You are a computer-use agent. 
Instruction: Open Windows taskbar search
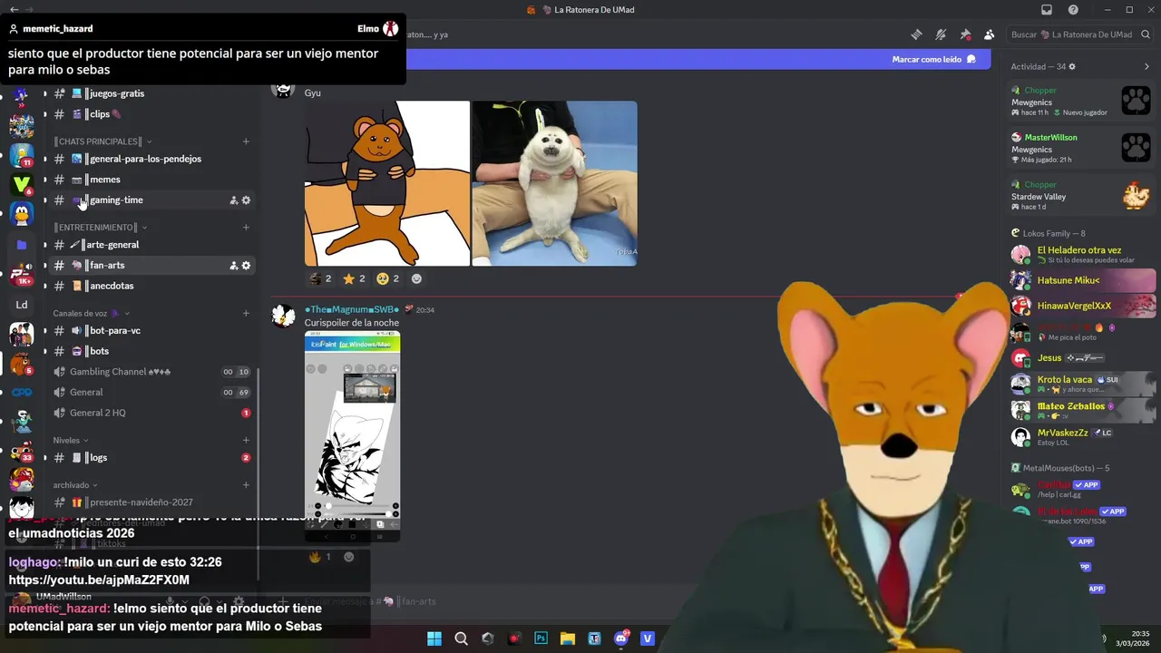click(461, 638)
